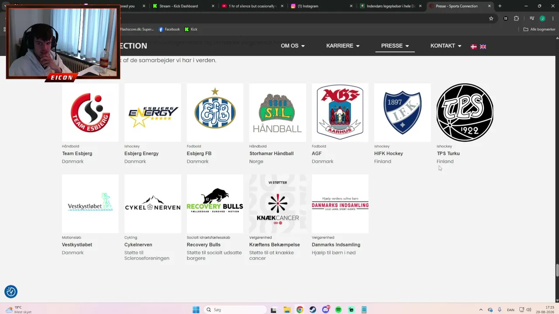Click the Kræftens Bekæmpelse title text
The width and height of the screenshot is (559, 314).
point(275,245)
